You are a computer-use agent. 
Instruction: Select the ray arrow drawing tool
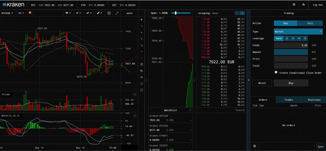142,33
